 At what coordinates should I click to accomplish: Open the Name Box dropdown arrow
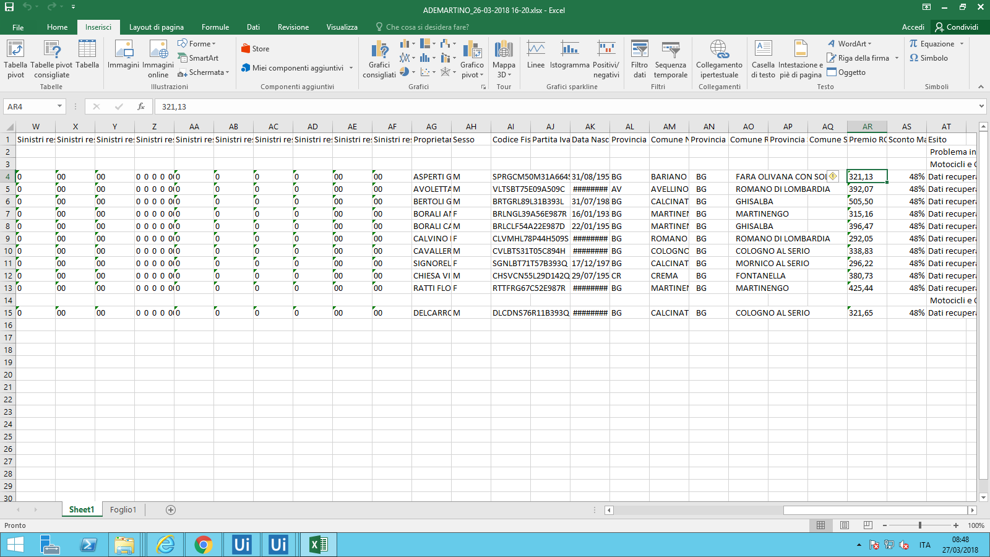pyautogui.click(x=59, y=106)
